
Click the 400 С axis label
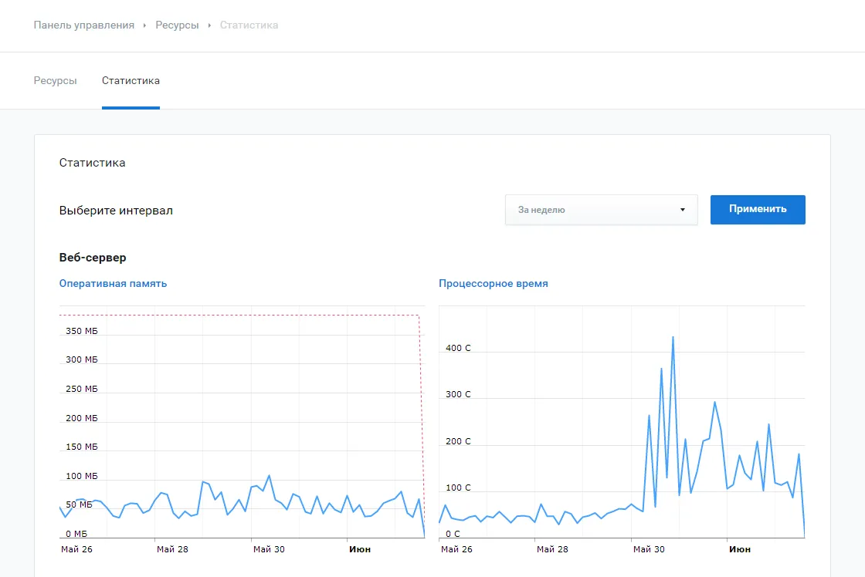[459, 349]
